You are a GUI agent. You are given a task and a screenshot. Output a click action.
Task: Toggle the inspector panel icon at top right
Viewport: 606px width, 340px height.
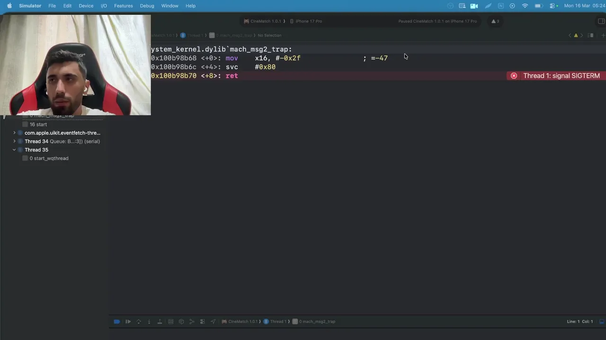tap(601, 21)
